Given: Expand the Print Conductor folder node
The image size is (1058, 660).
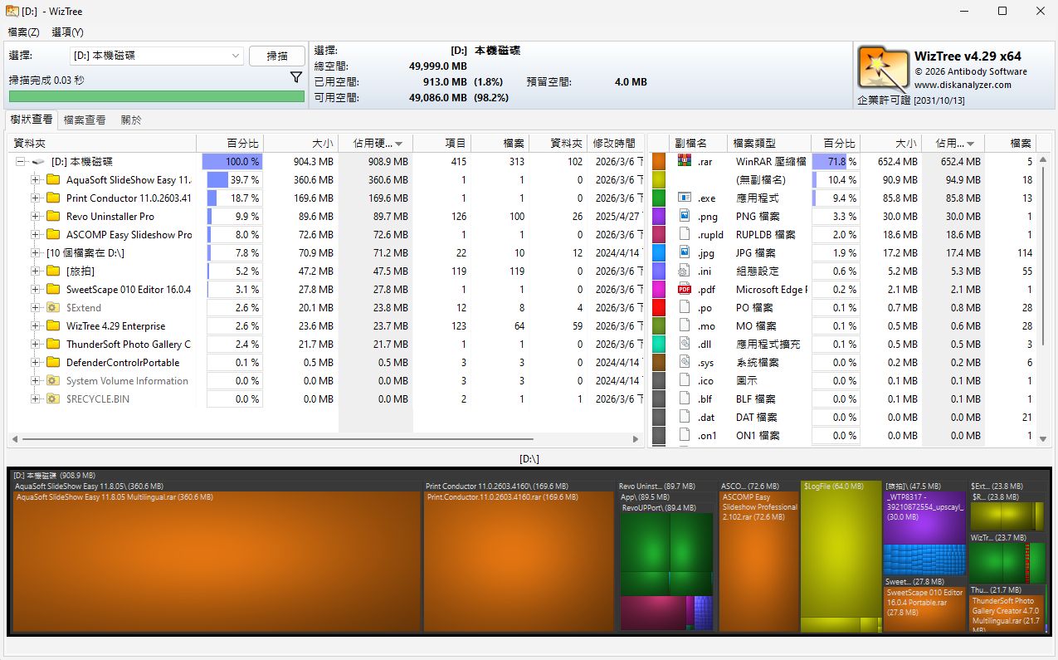Looking at the screenshot, I should (x=36, y=198).
